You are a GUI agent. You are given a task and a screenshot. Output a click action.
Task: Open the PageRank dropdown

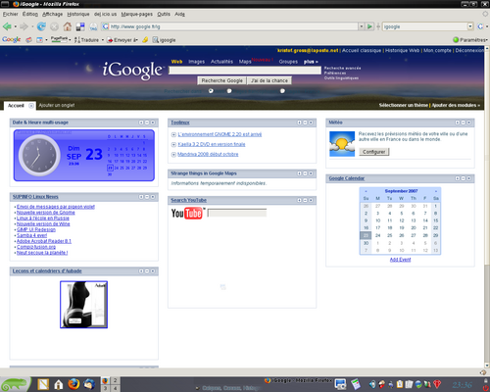click(70, 40)
